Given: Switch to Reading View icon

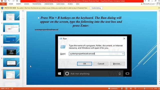Looking at the screenshot, I should pos(131,88).
